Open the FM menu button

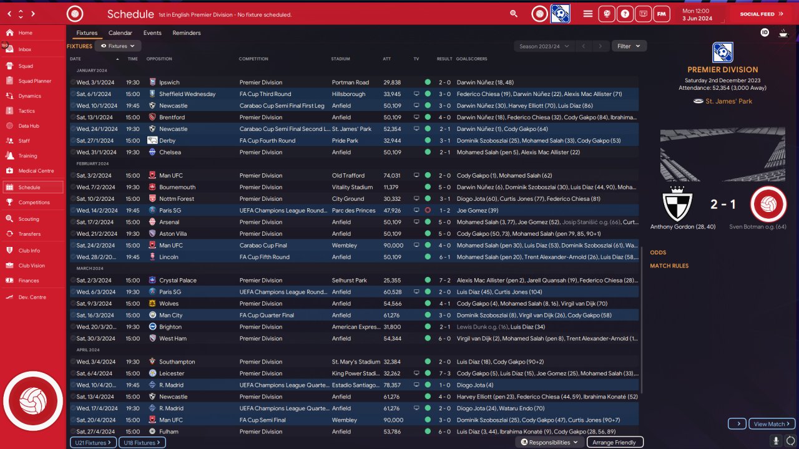[662, 14]
